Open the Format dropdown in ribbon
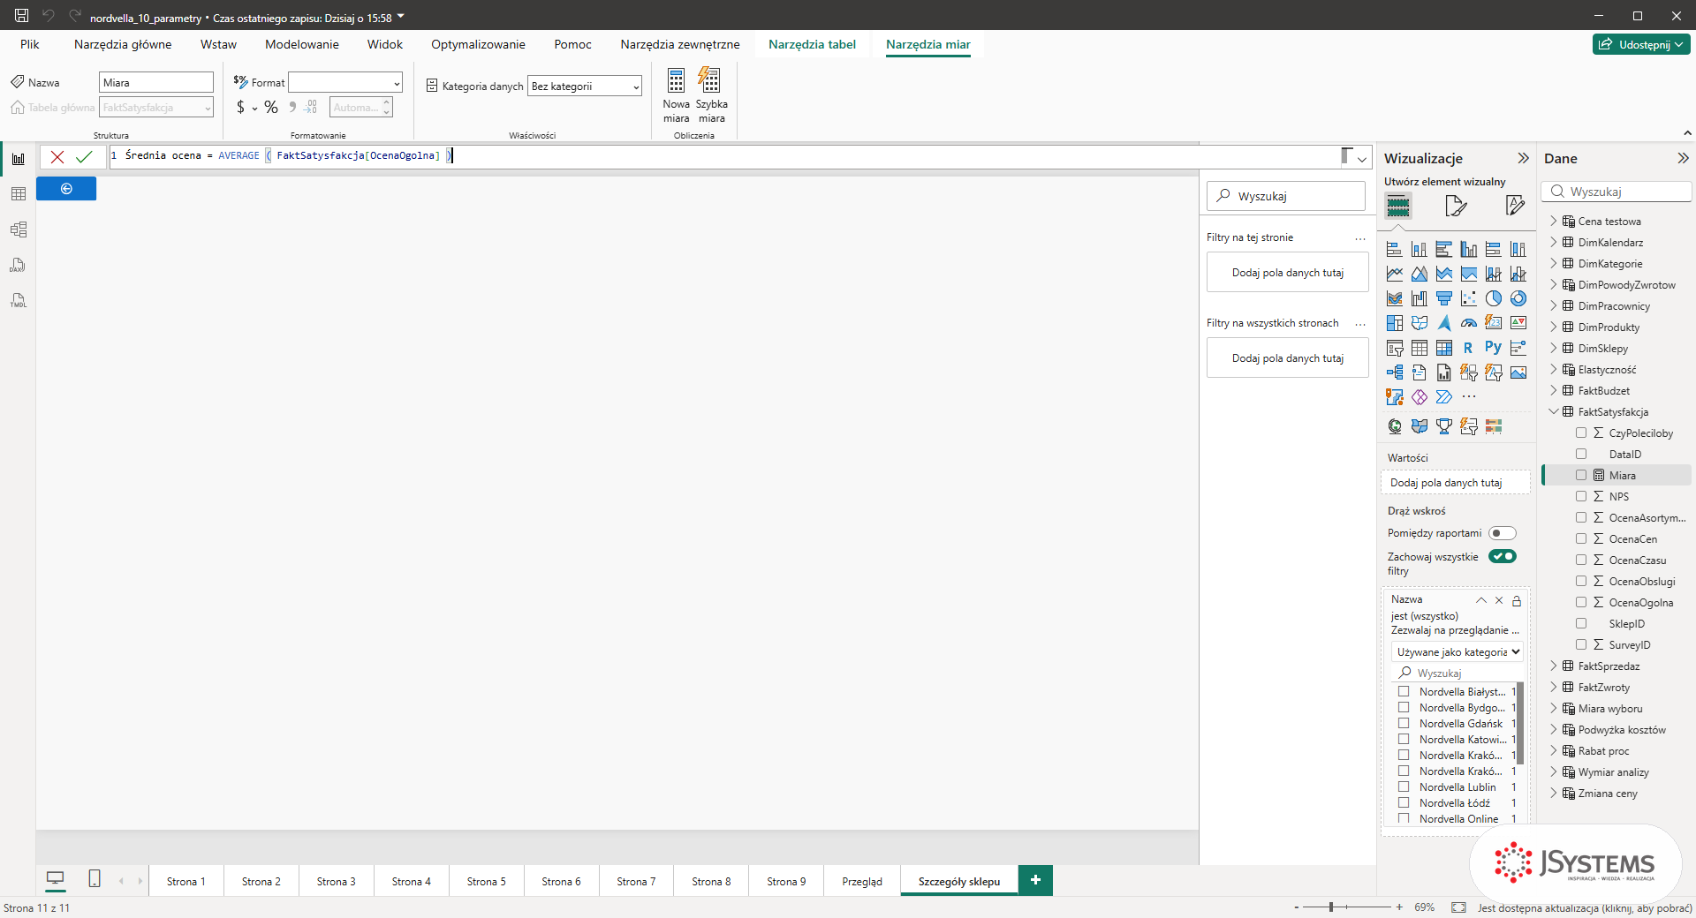 point(345,83)
